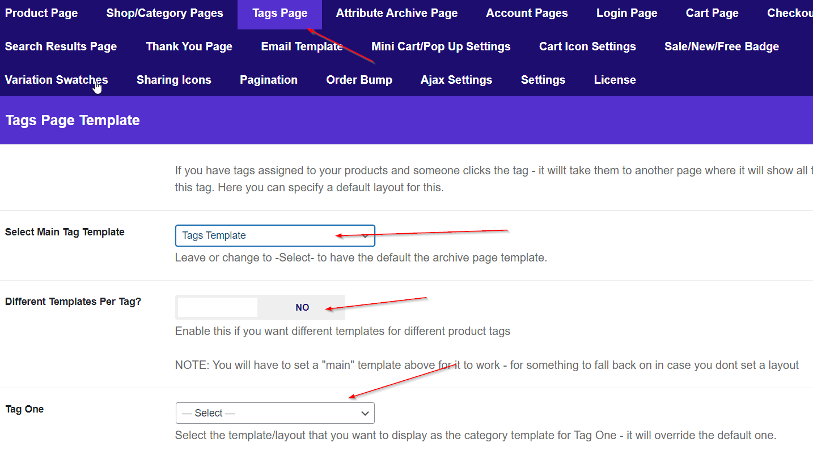The image size is (813, 451).
Task: Switch to Cart Page tab
Action: coord(712,13)
